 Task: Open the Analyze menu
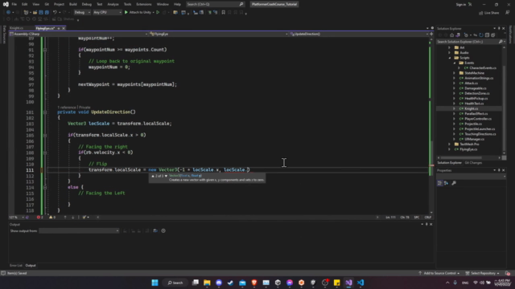tap(113, 4)
